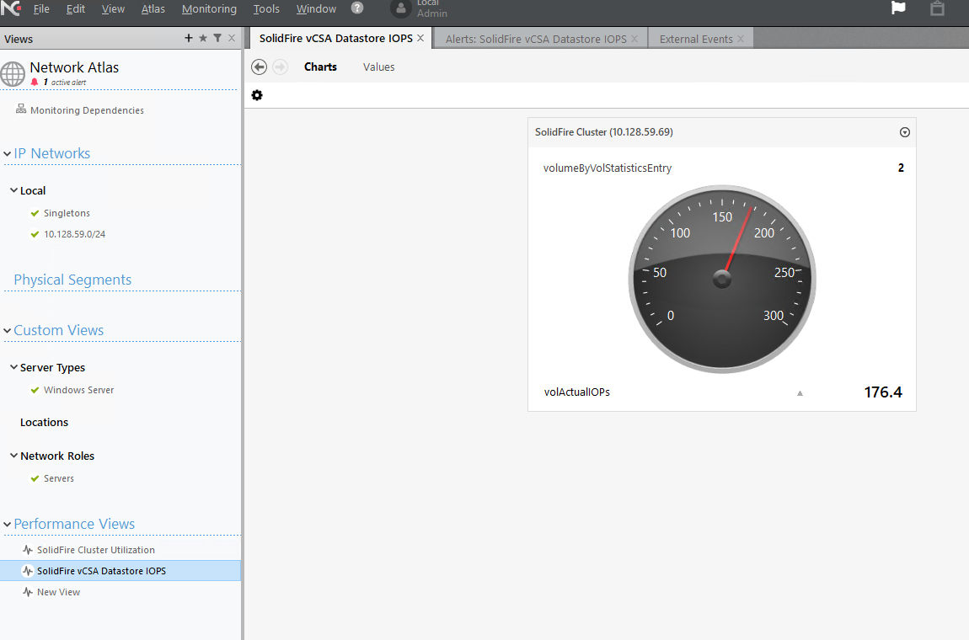This screenshot has height=640, width=969.
Task: Open the Monitoring menu
Action: (209, 8)
